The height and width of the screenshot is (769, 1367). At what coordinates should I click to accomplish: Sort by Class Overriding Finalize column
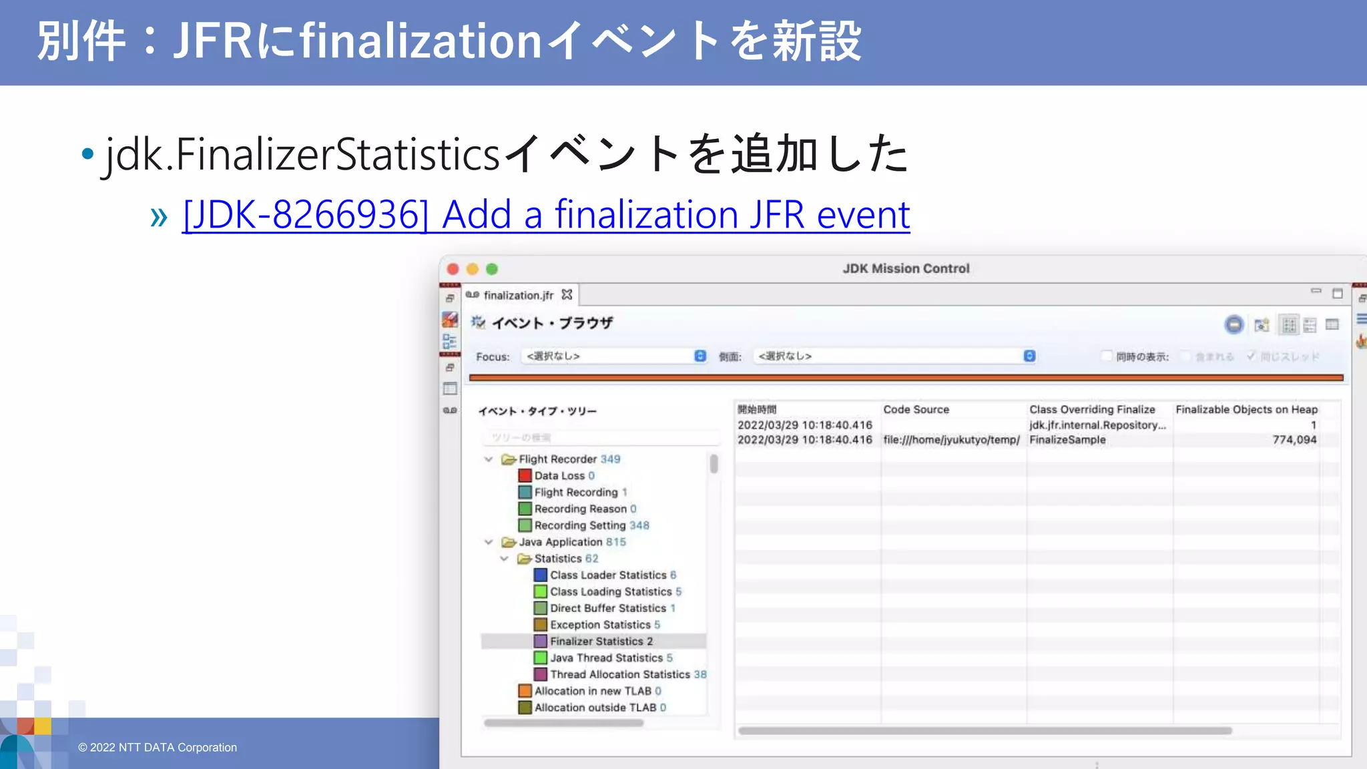point(1099,410)
